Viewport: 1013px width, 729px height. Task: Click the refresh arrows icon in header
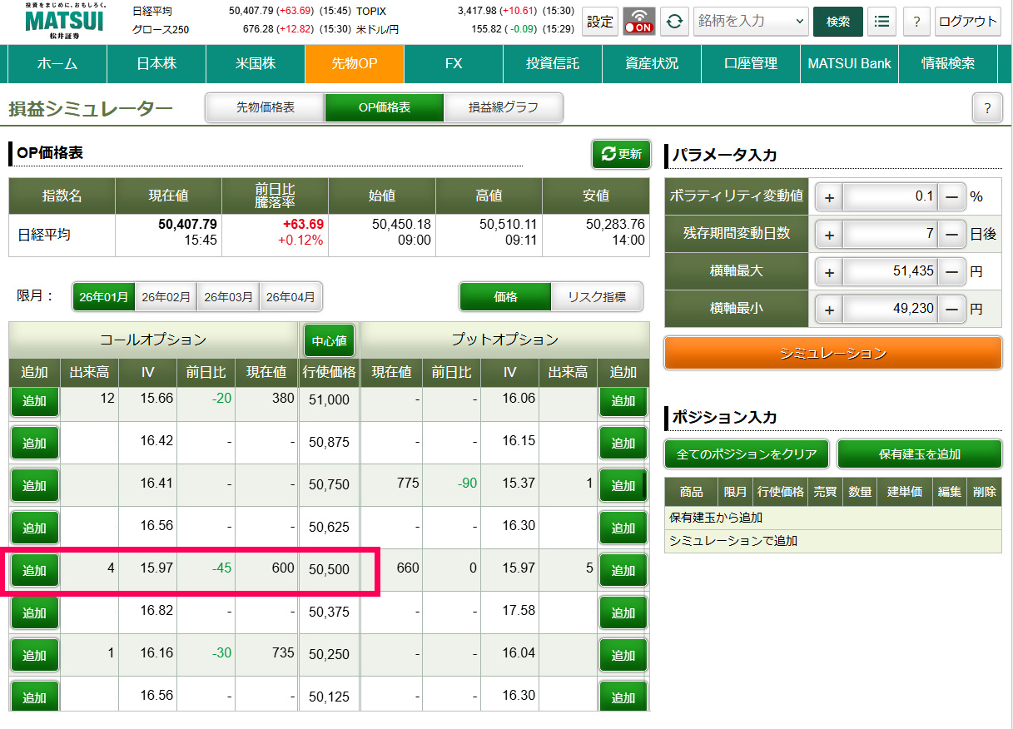coord(674,22)
